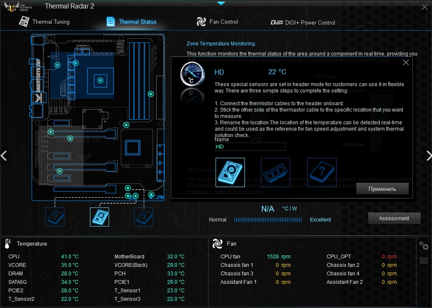
Task: Click the SATA6G temperature value 34.0 °C
Action: 70,282
